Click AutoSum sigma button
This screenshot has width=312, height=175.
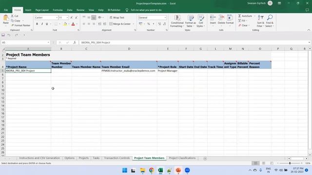click(245, 16)
